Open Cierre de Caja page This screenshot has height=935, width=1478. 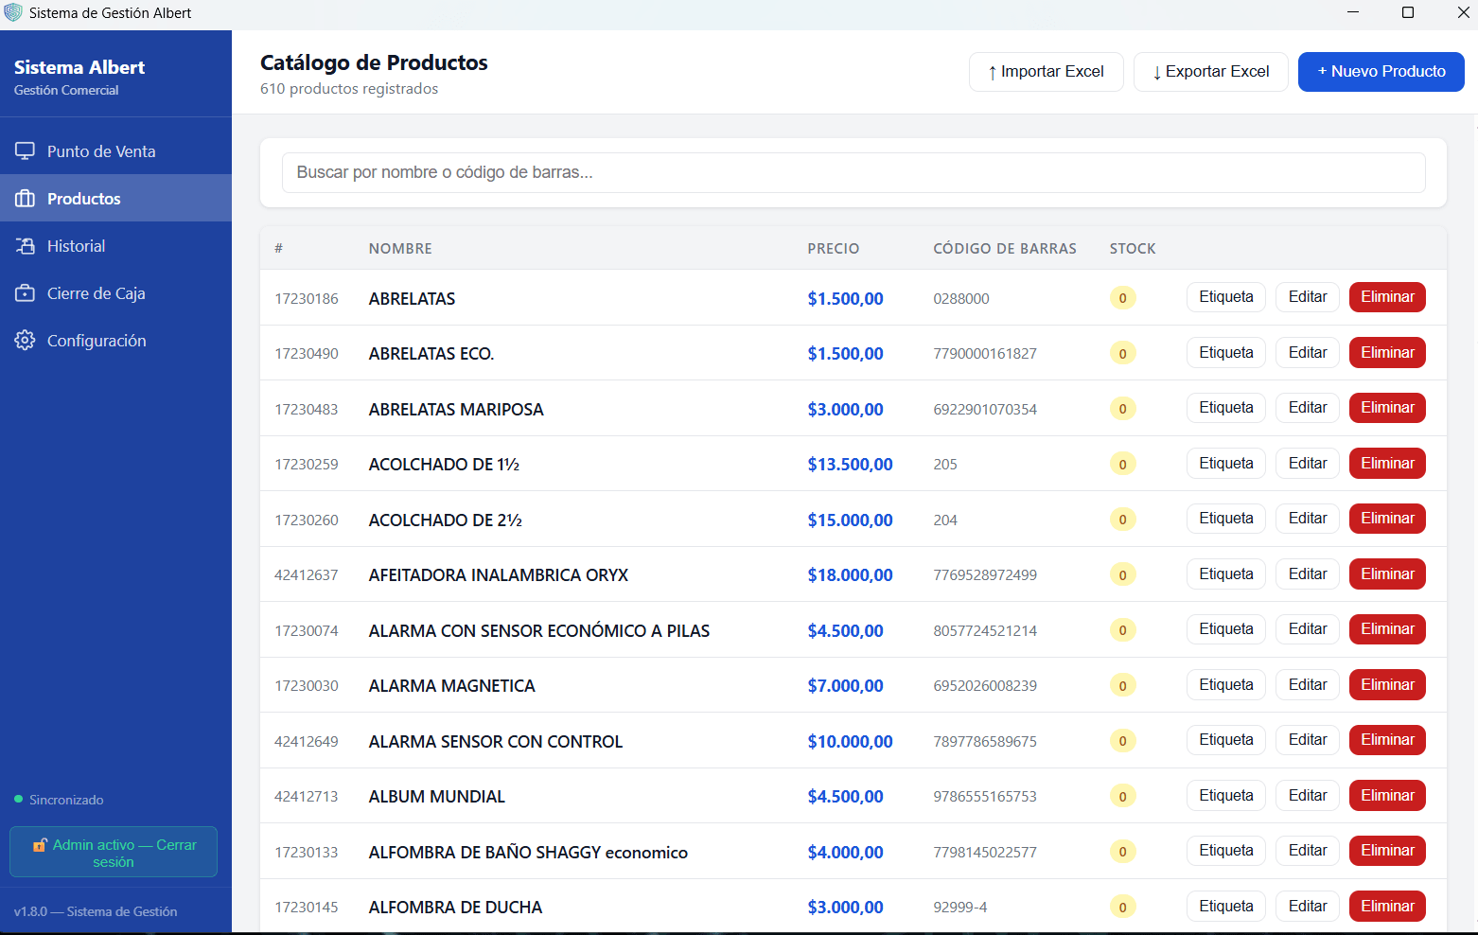click(115, 292)
